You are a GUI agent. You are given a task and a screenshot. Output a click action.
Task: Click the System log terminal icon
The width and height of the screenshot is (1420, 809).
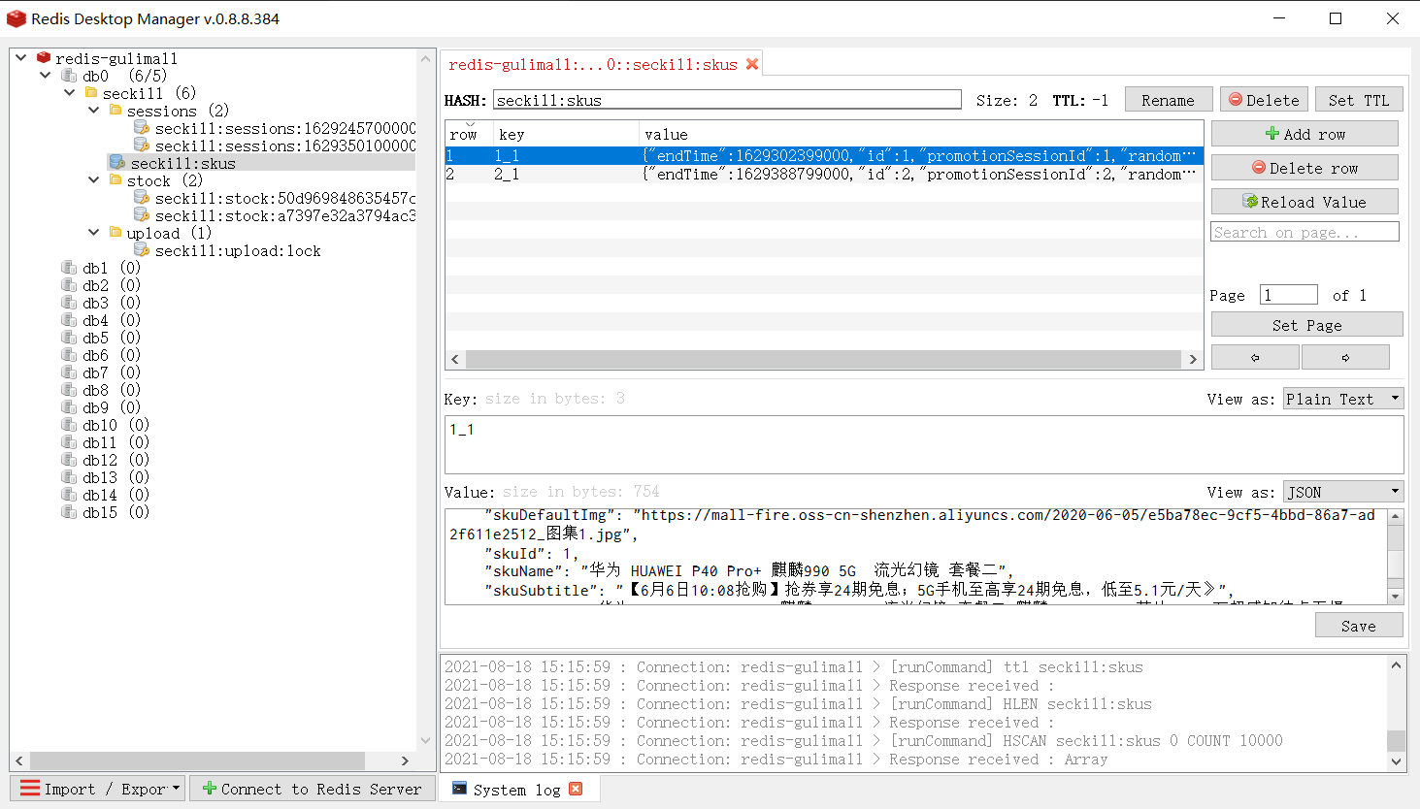click(x=459, y=789)
